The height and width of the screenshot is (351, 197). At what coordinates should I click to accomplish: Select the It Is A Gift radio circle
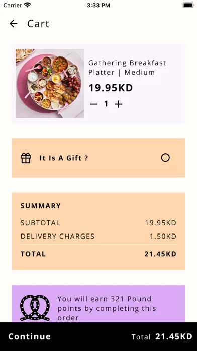pyautogui.click(x=165, y=158)
